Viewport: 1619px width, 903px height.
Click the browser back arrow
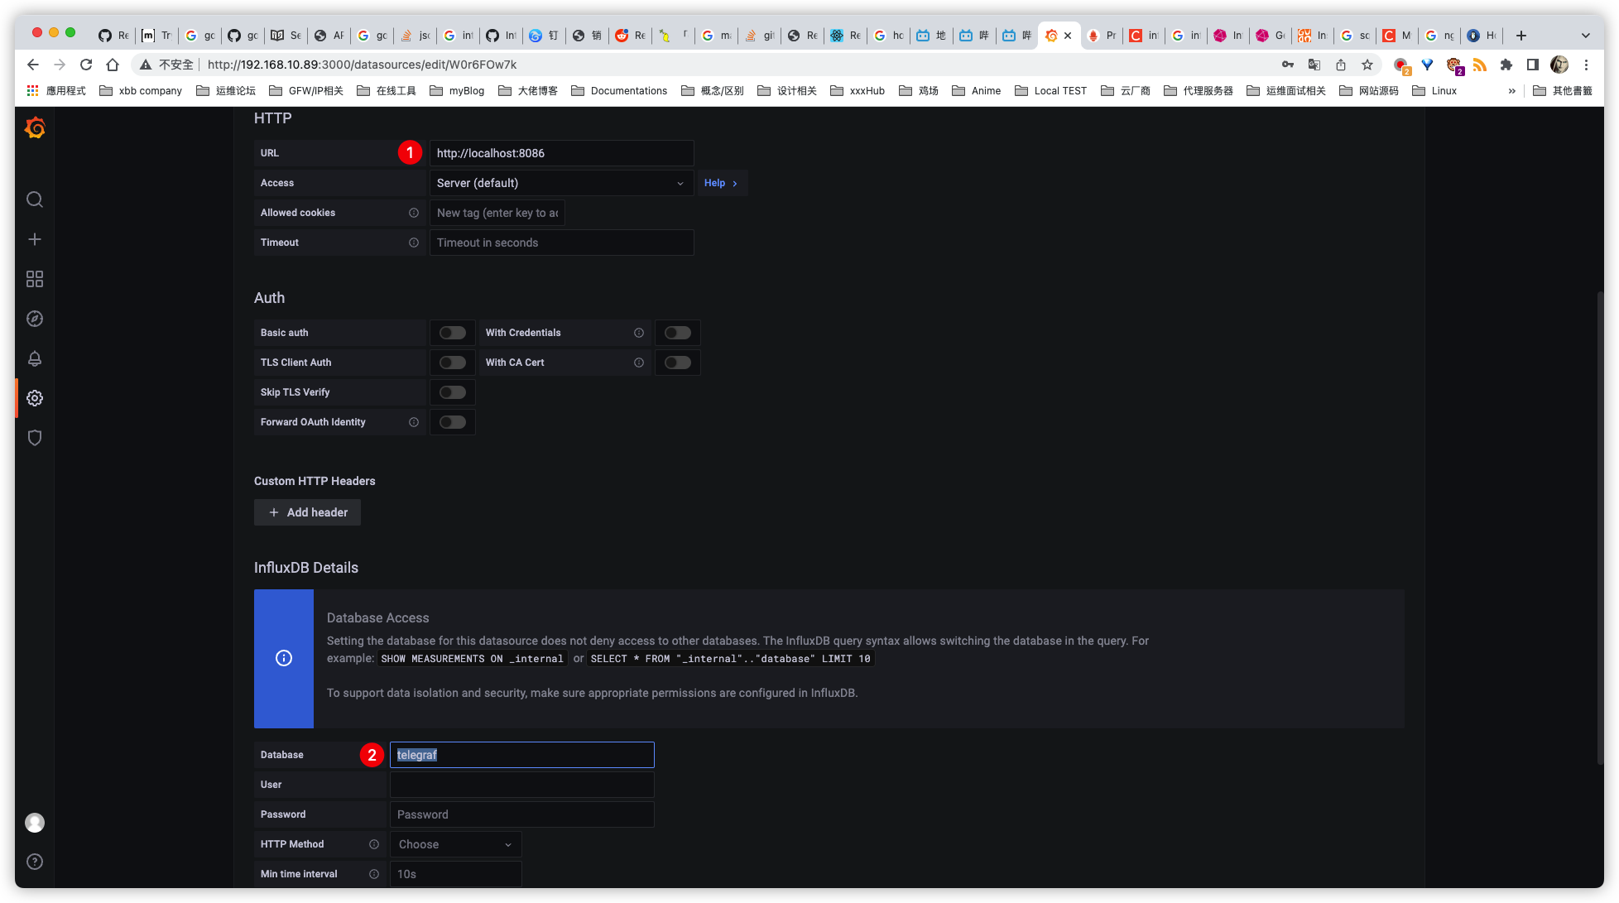pyautogui.click(x=33, y=65)
